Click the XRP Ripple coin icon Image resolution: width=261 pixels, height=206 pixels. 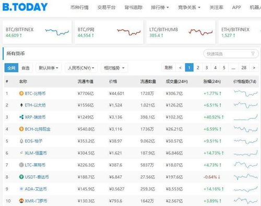[x=21, y=117]
